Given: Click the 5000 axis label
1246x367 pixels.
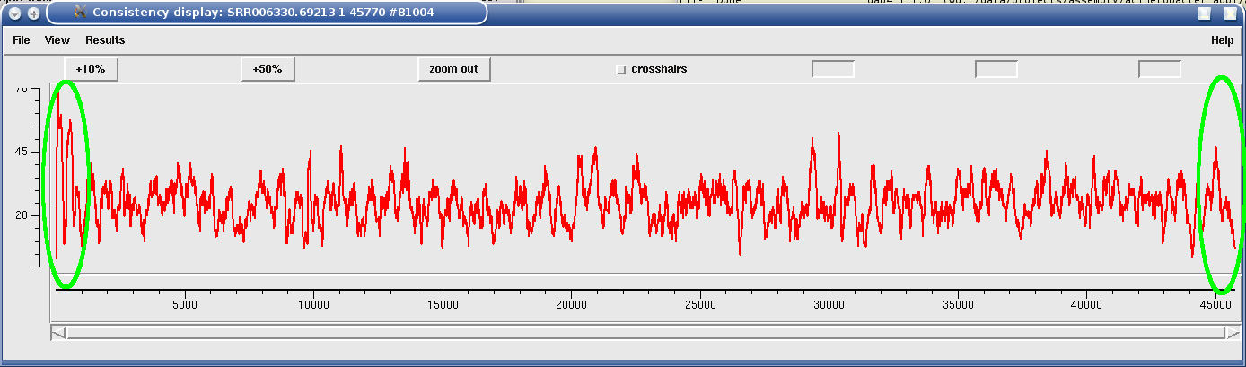Looking at the screenshot, I should pos(184,306).
